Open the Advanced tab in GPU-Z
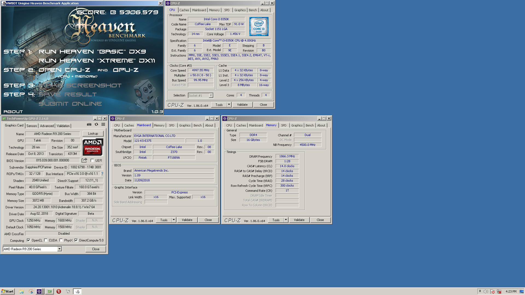 point(47,126)
